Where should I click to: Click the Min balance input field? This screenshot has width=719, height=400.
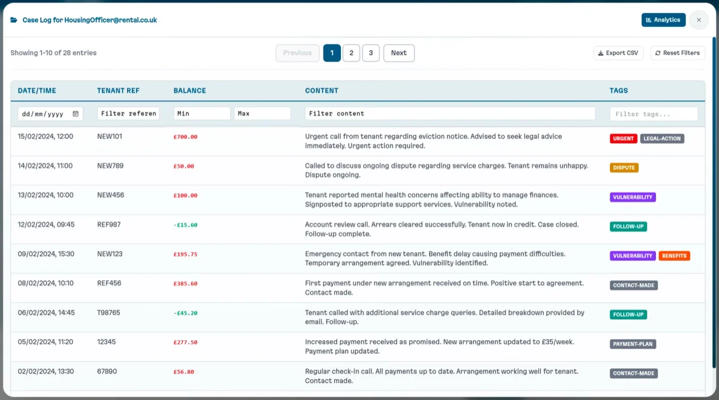[x=202, y=113]
